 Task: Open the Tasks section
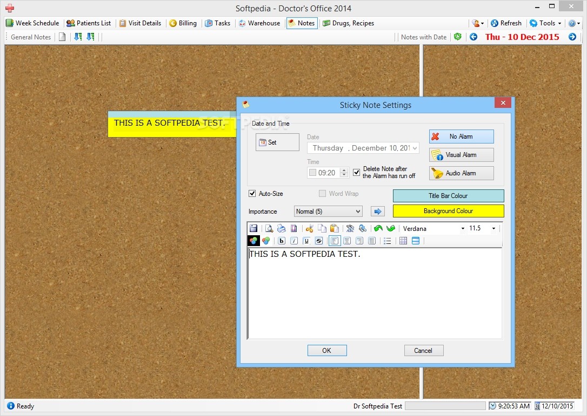[x=218, y=23]
